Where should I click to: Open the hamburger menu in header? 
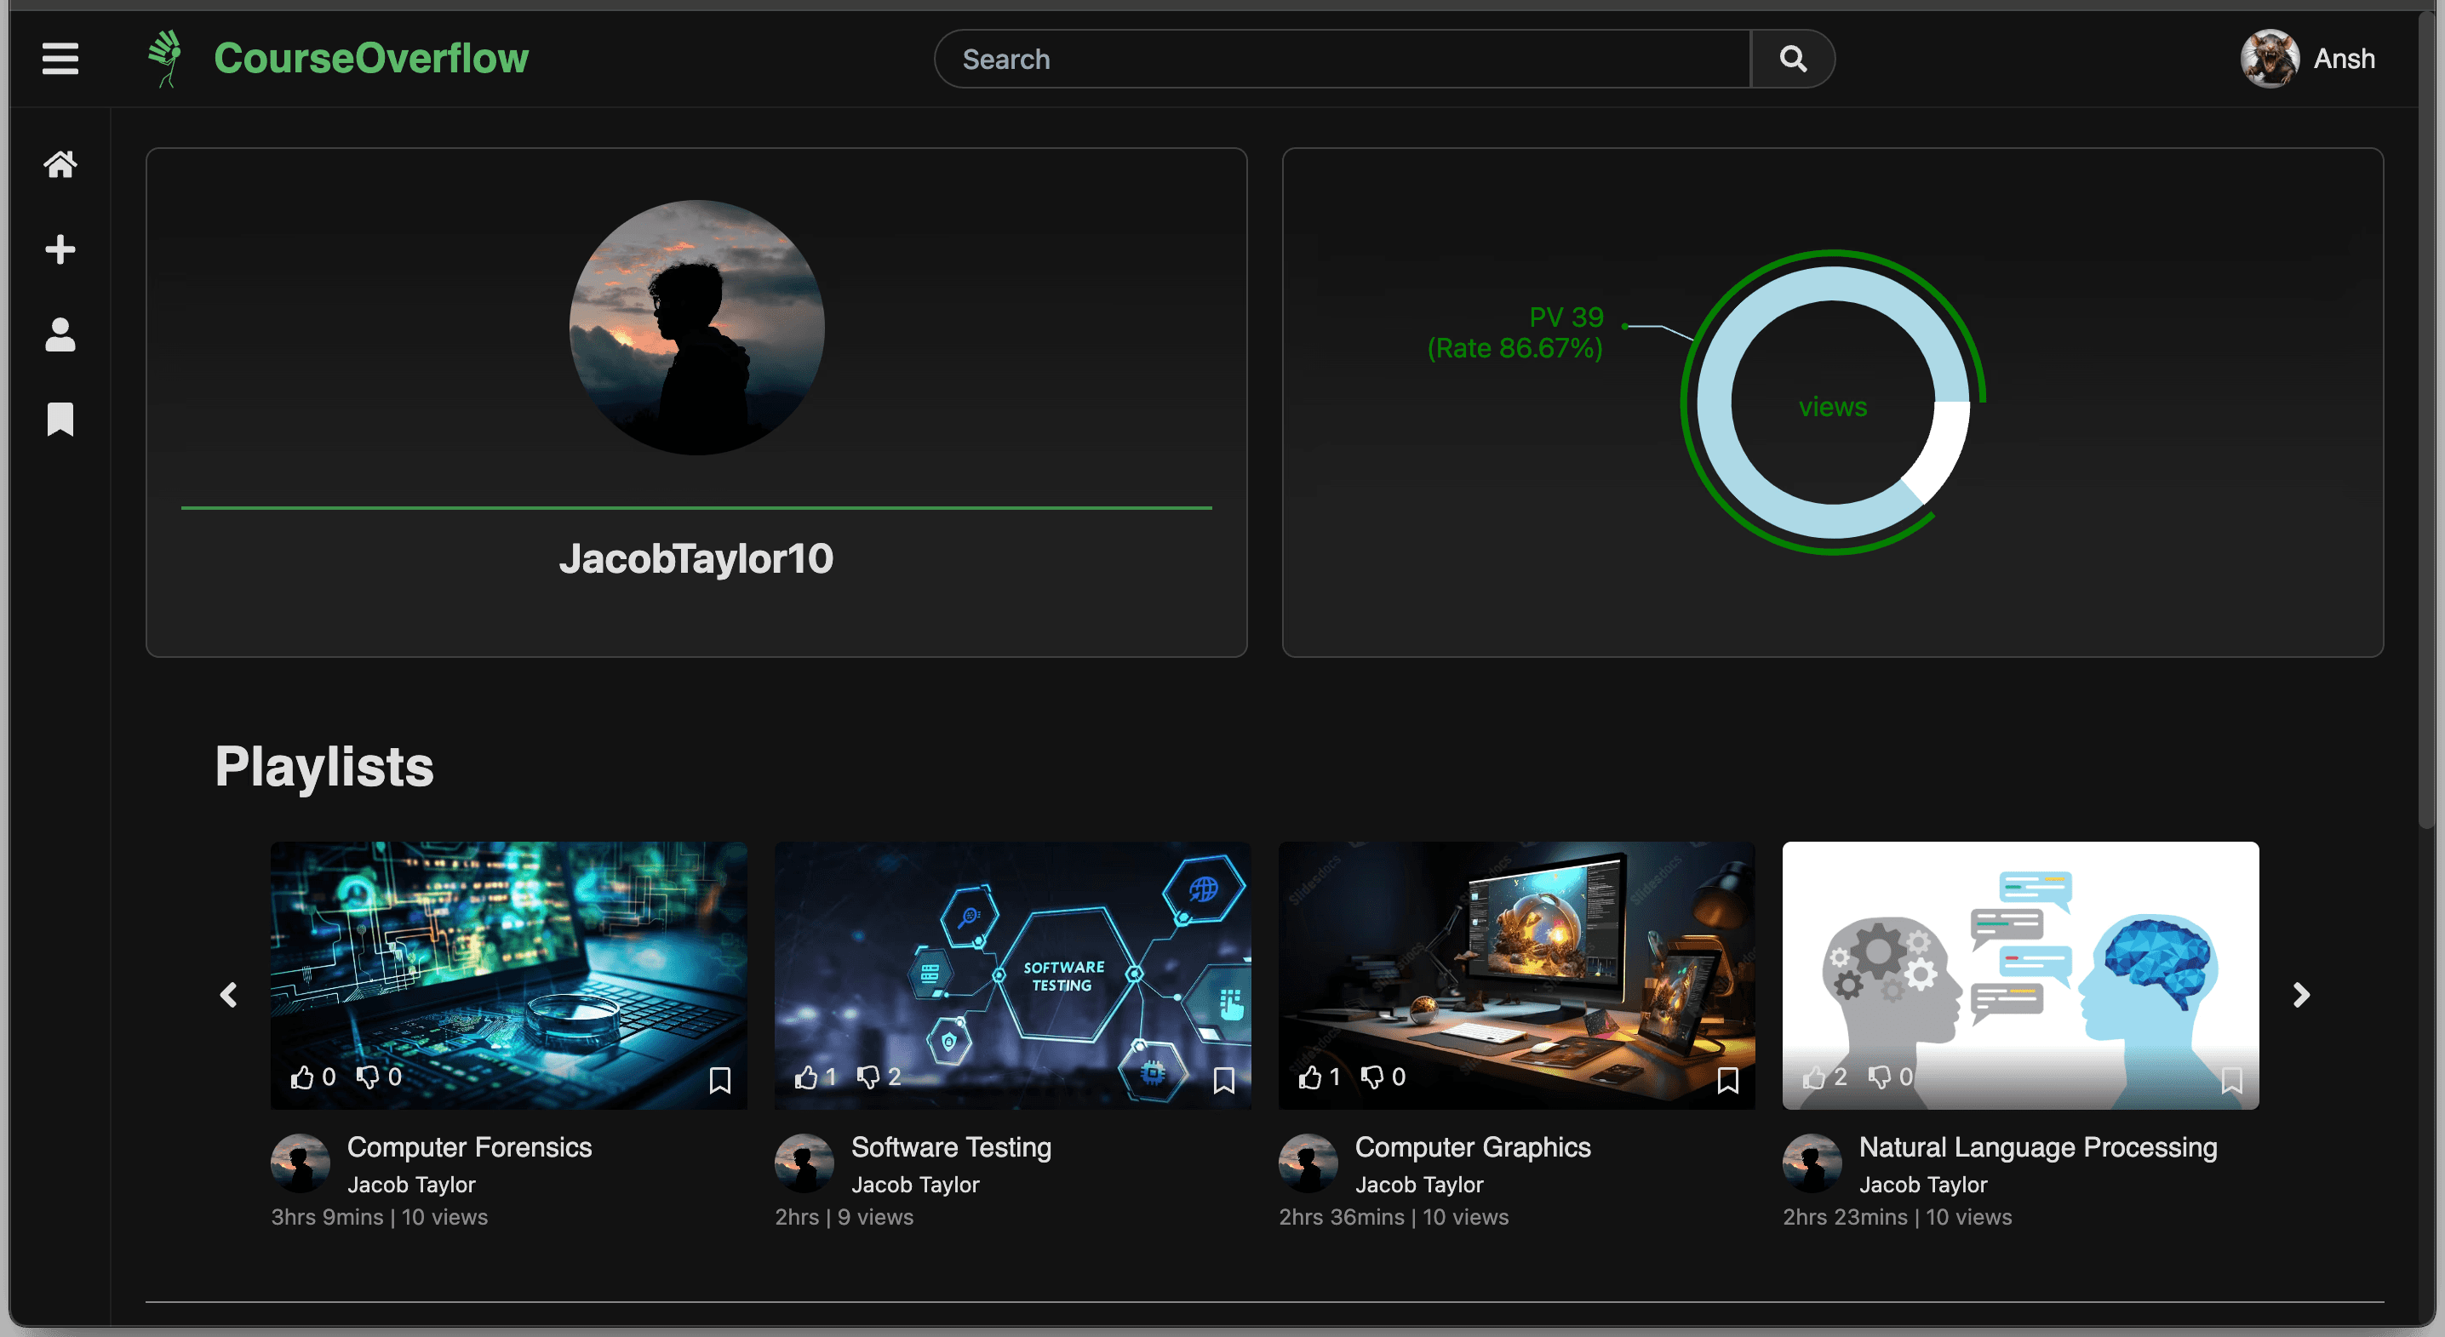[60, 59]
